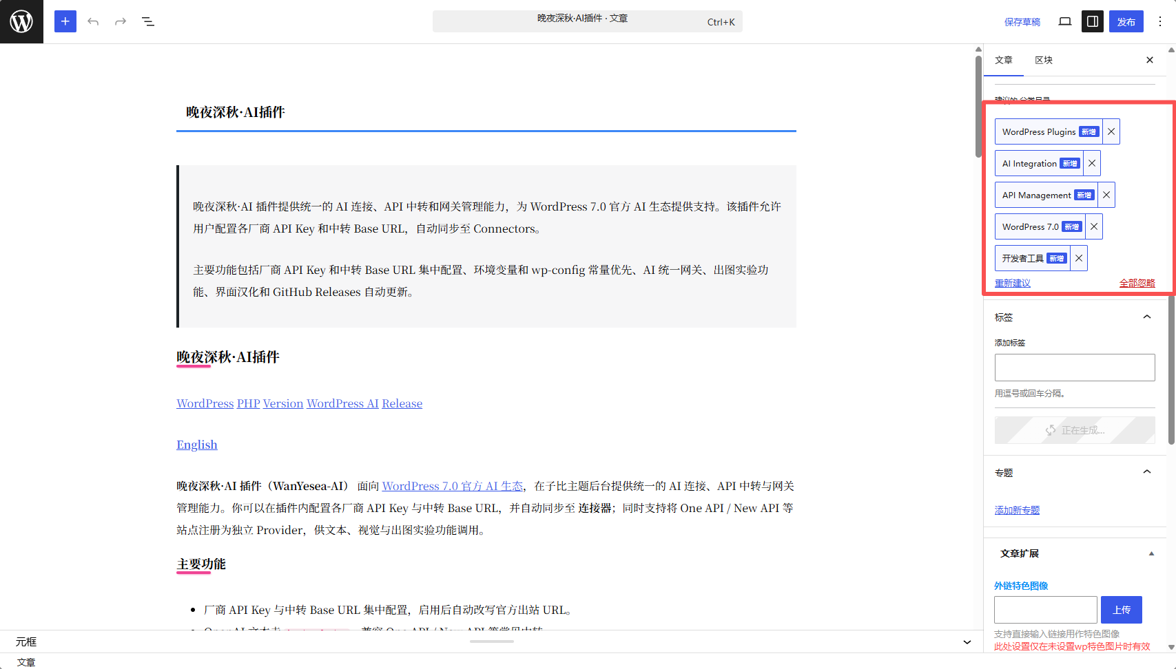Add the 开发者工具 category
1176x669 pixels.
click(1033, 258)
